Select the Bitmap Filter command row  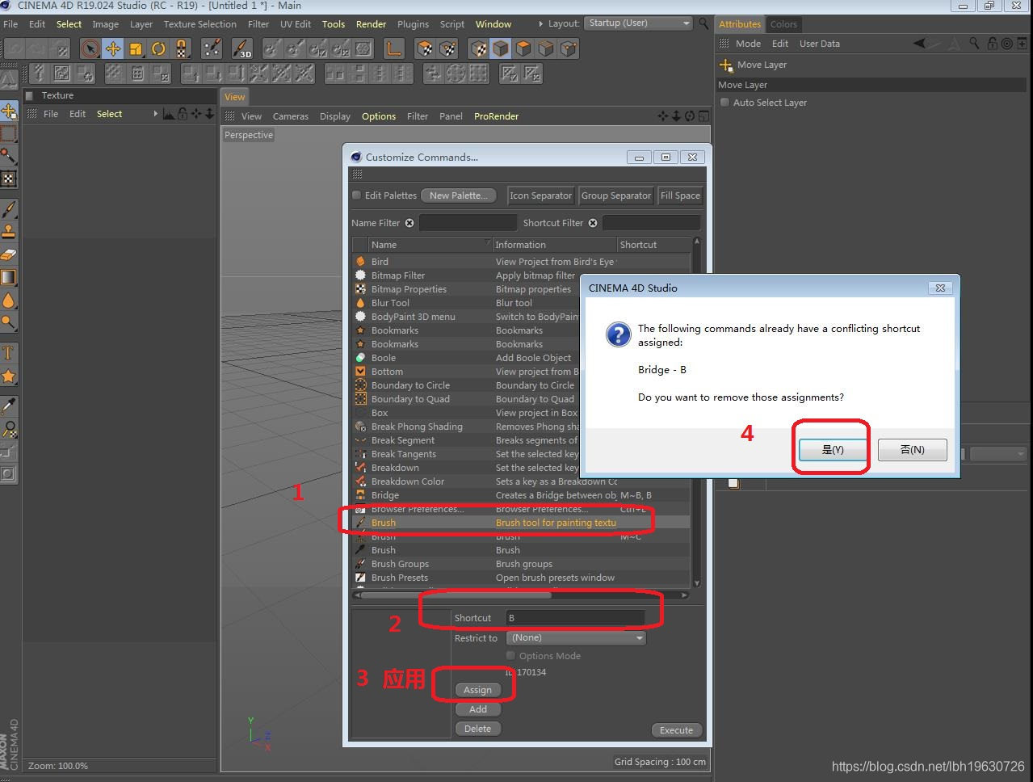click(x=522, y=275)
